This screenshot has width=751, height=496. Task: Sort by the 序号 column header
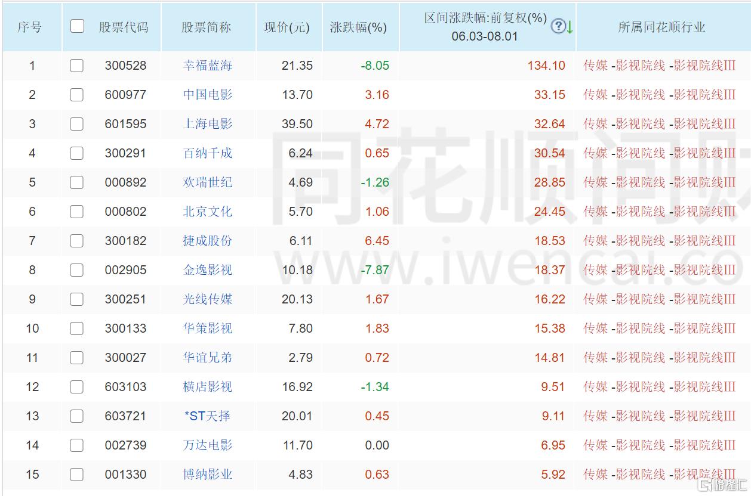point(30,27)
